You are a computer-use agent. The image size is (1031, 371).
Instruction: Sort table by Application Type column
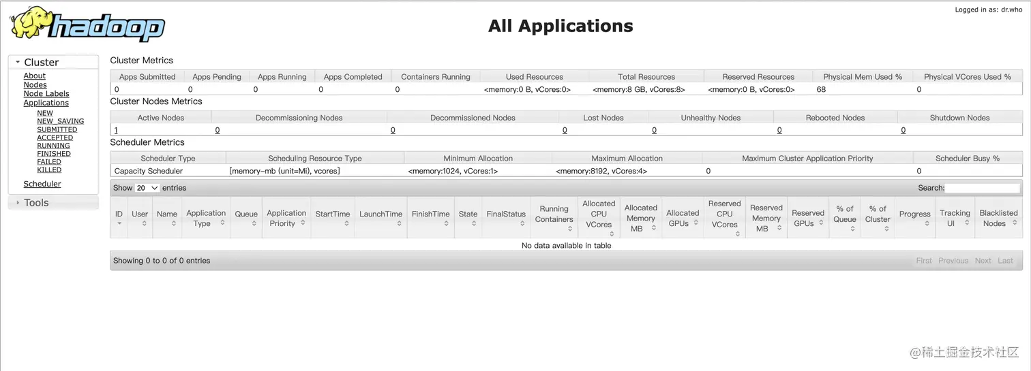[206, 218]
